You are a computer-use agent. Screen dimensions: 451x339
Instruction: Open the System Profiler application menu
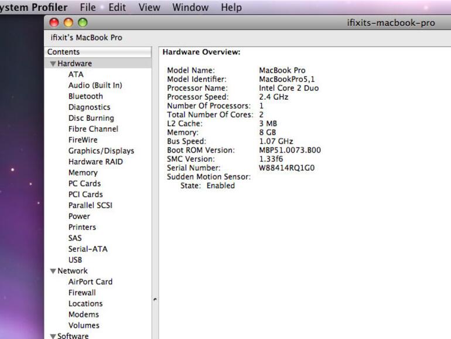[33, 7]
